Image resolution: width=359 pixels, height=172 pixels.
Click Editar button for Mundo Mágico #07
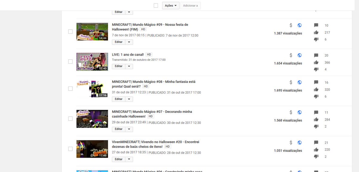(x=118, y=129)
